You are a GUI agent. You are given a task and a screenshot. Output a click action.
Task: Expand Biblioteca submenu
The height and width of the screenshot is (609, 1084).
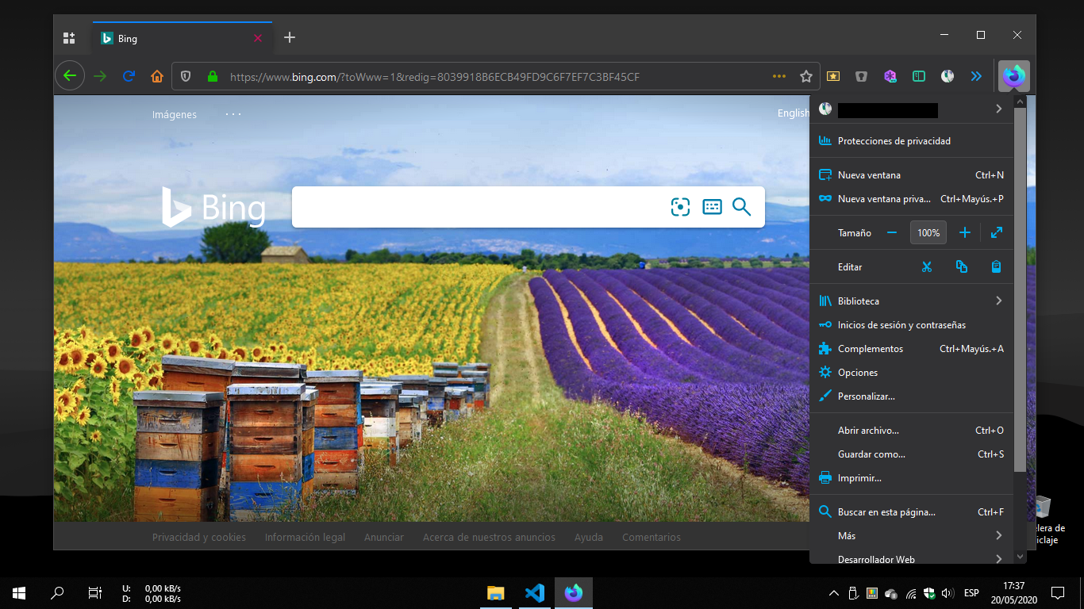[911, 301]
